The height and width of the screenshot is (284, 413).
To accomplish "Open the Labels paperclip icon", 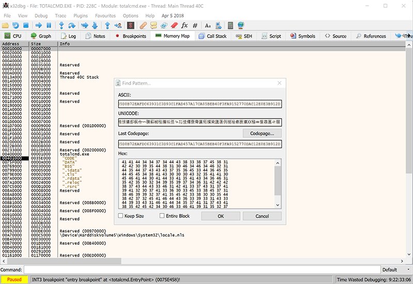I will click(x=164, y=25).
